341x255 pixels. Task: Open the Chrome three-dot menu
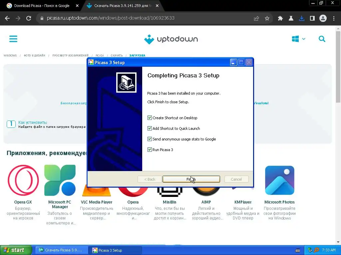click(334, 19)
